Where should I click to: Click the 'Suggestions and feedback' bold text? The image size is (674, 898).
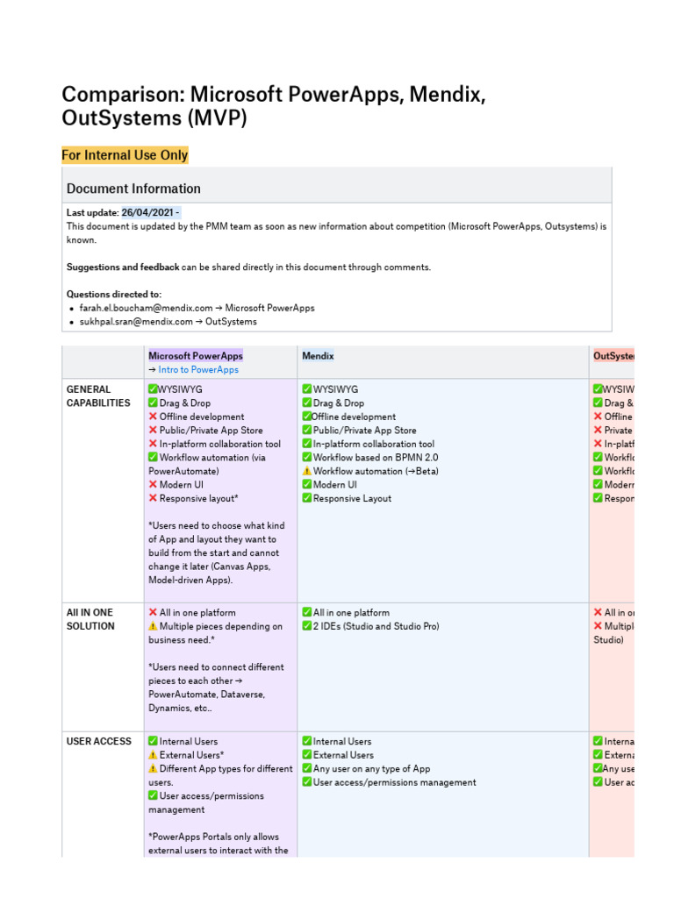pyautogui.click(x=123, y=267)
